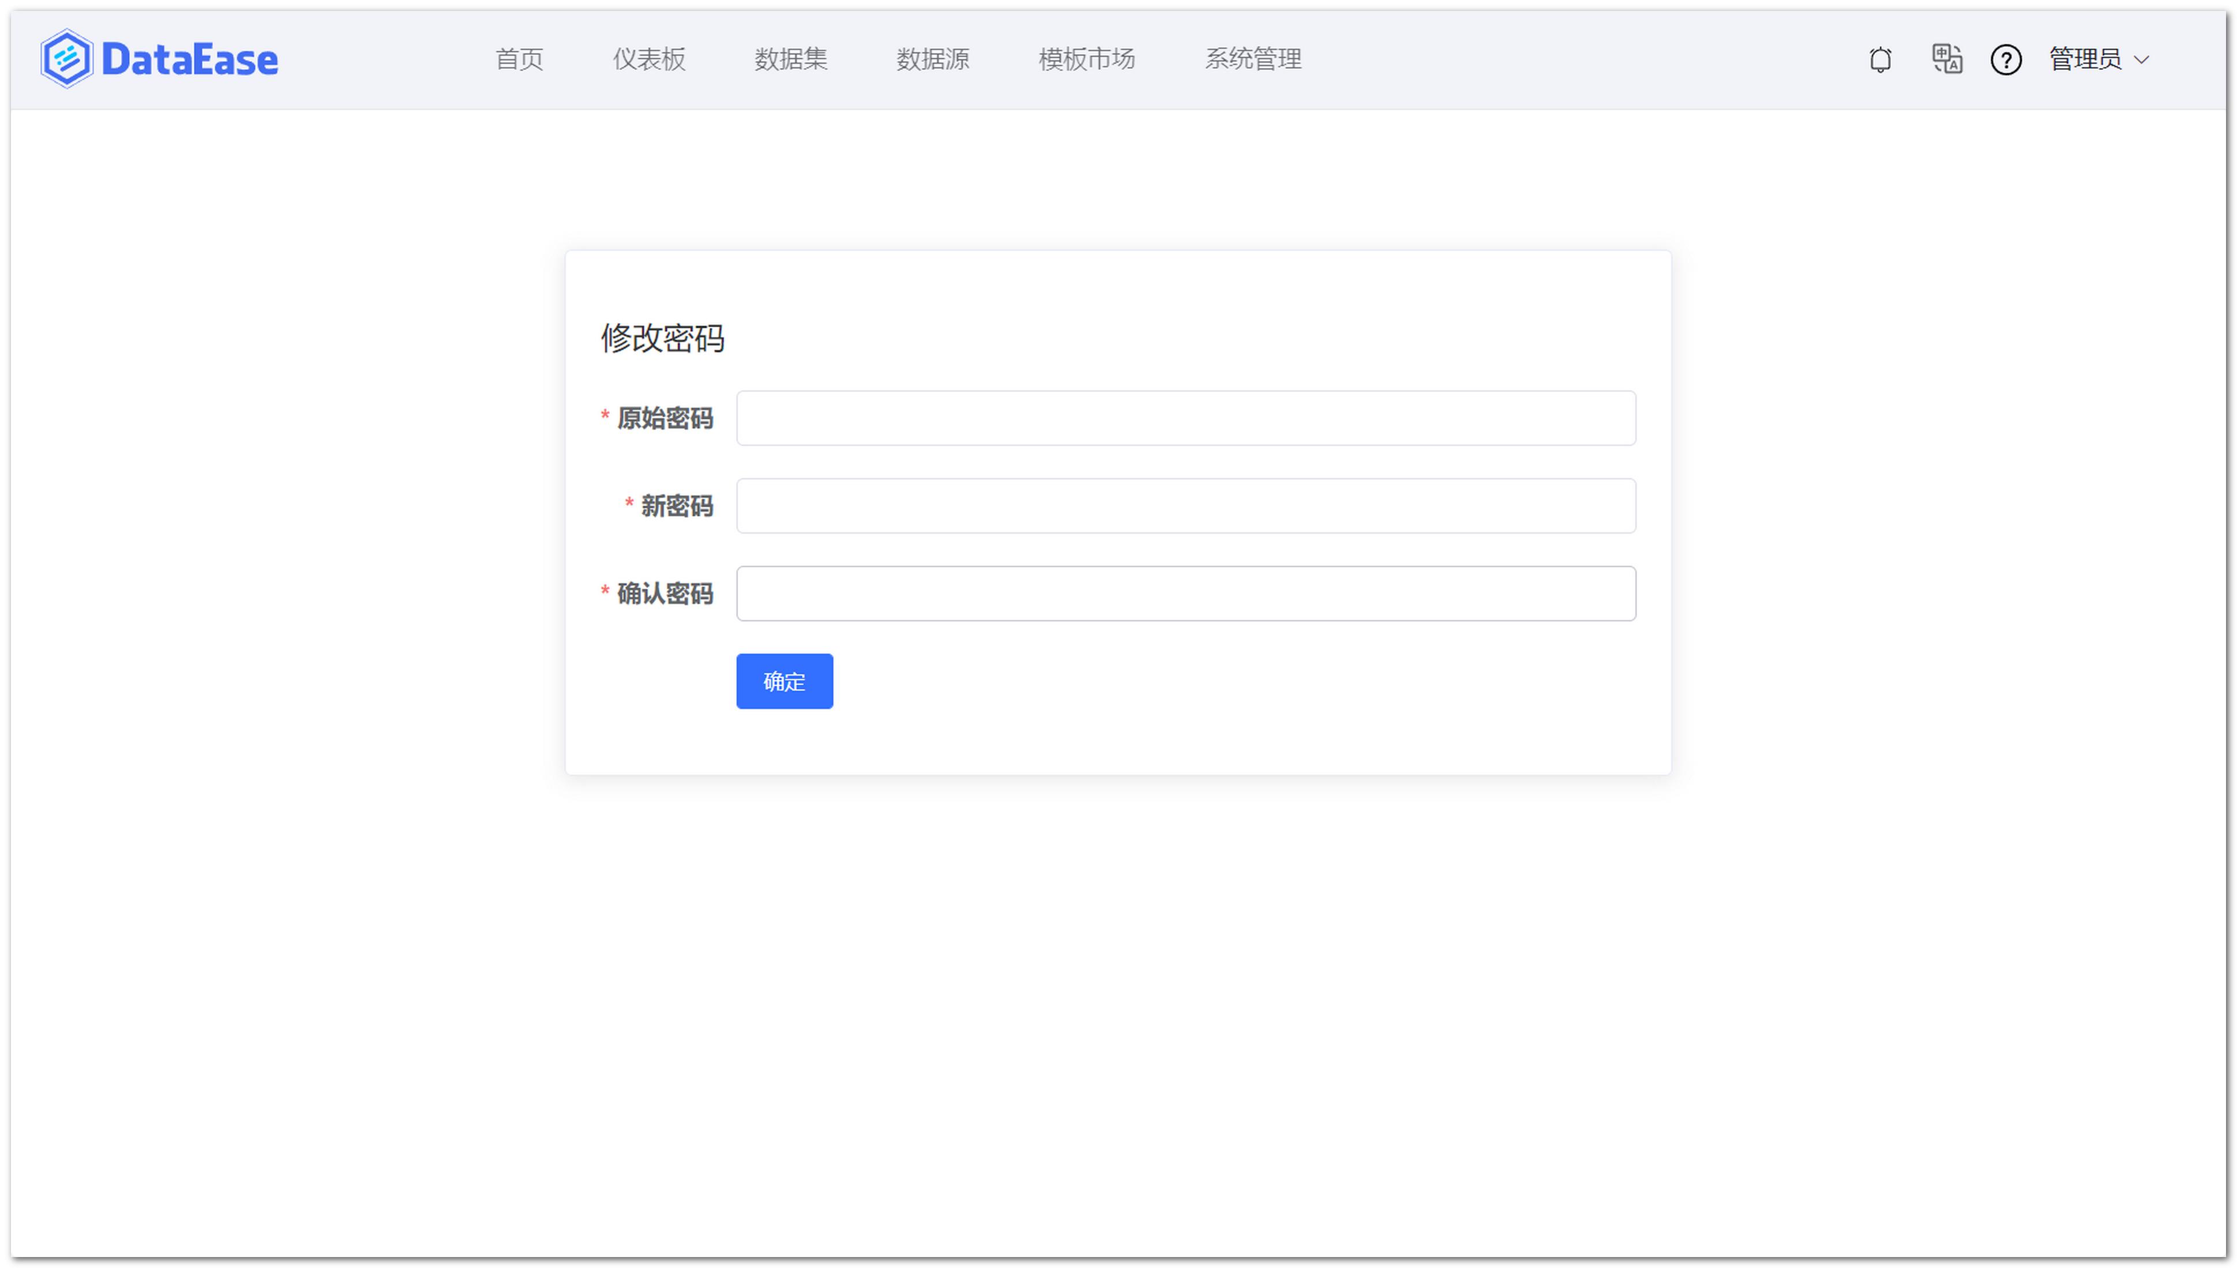Screen dimensions: 2237x1268
Task: Open the 模板市场 page
Action: [1085, 59]
